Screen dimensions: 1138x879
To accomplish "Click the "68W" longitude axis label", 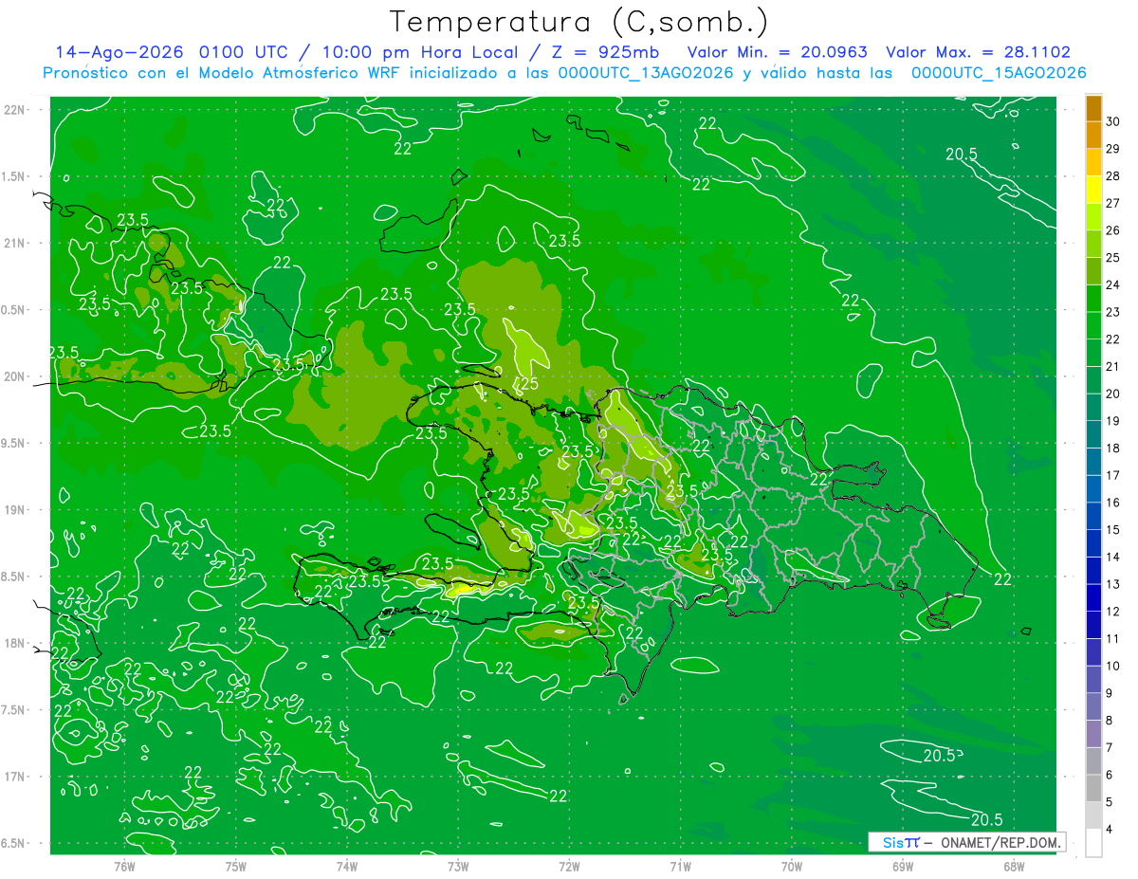I will 1014,867.
